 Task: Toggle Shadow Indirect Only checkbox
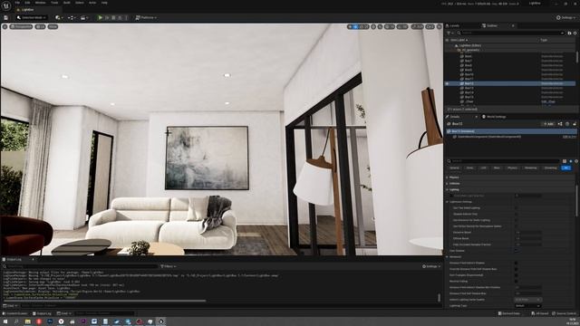point(517,214)
